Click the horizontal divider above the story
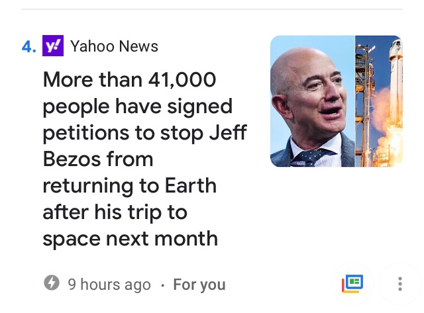The width and height of the screenshot is (424, 313). pyautogui.click(x=212, y=9)
